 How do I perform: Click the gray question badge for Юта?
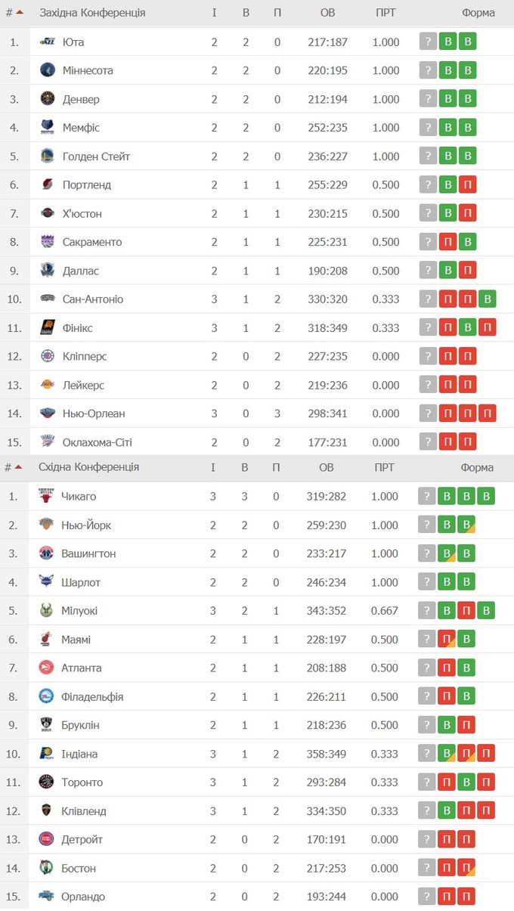(429, 42)
